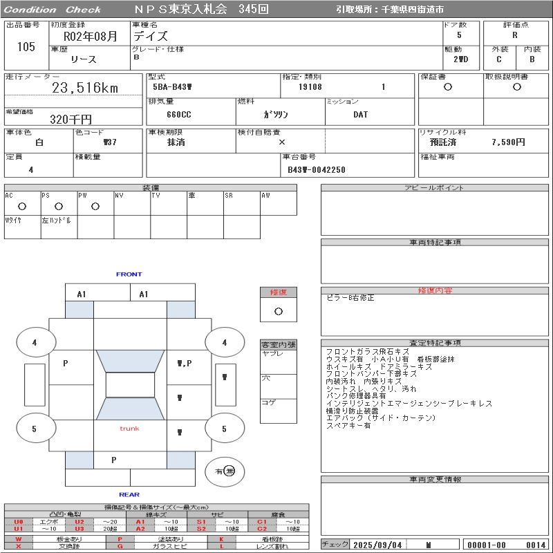Viewport: 553px width, 553px height.
Task: Click the red U0 legend cell
Action: [x=19, y=522]
